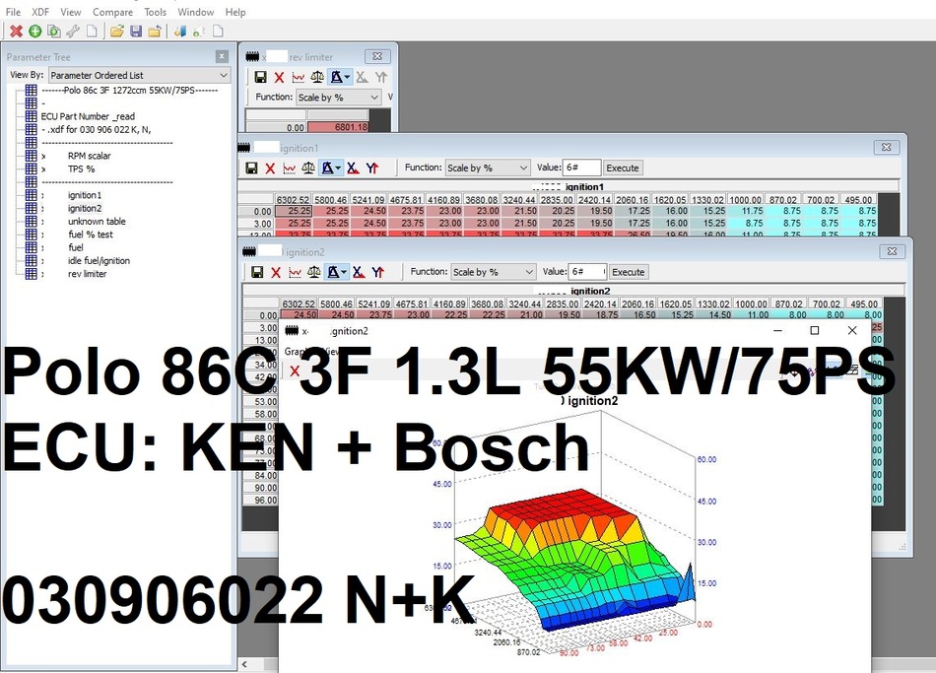The height and width of the screenshot is (673, 936).
Task: Click floppy save icon in ignition2 window
Action: (x=257, y=272)
